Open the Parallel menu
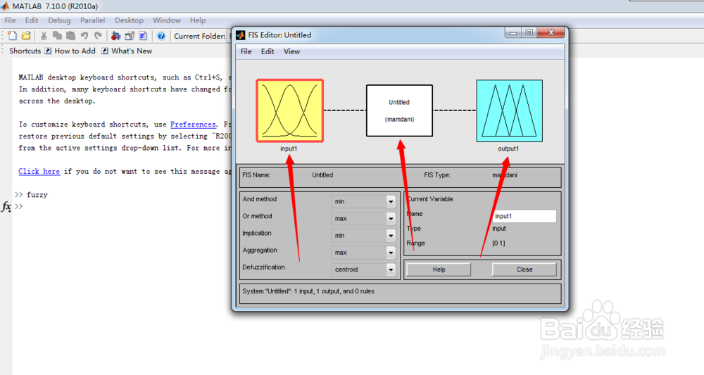 [x=92, y=20]
